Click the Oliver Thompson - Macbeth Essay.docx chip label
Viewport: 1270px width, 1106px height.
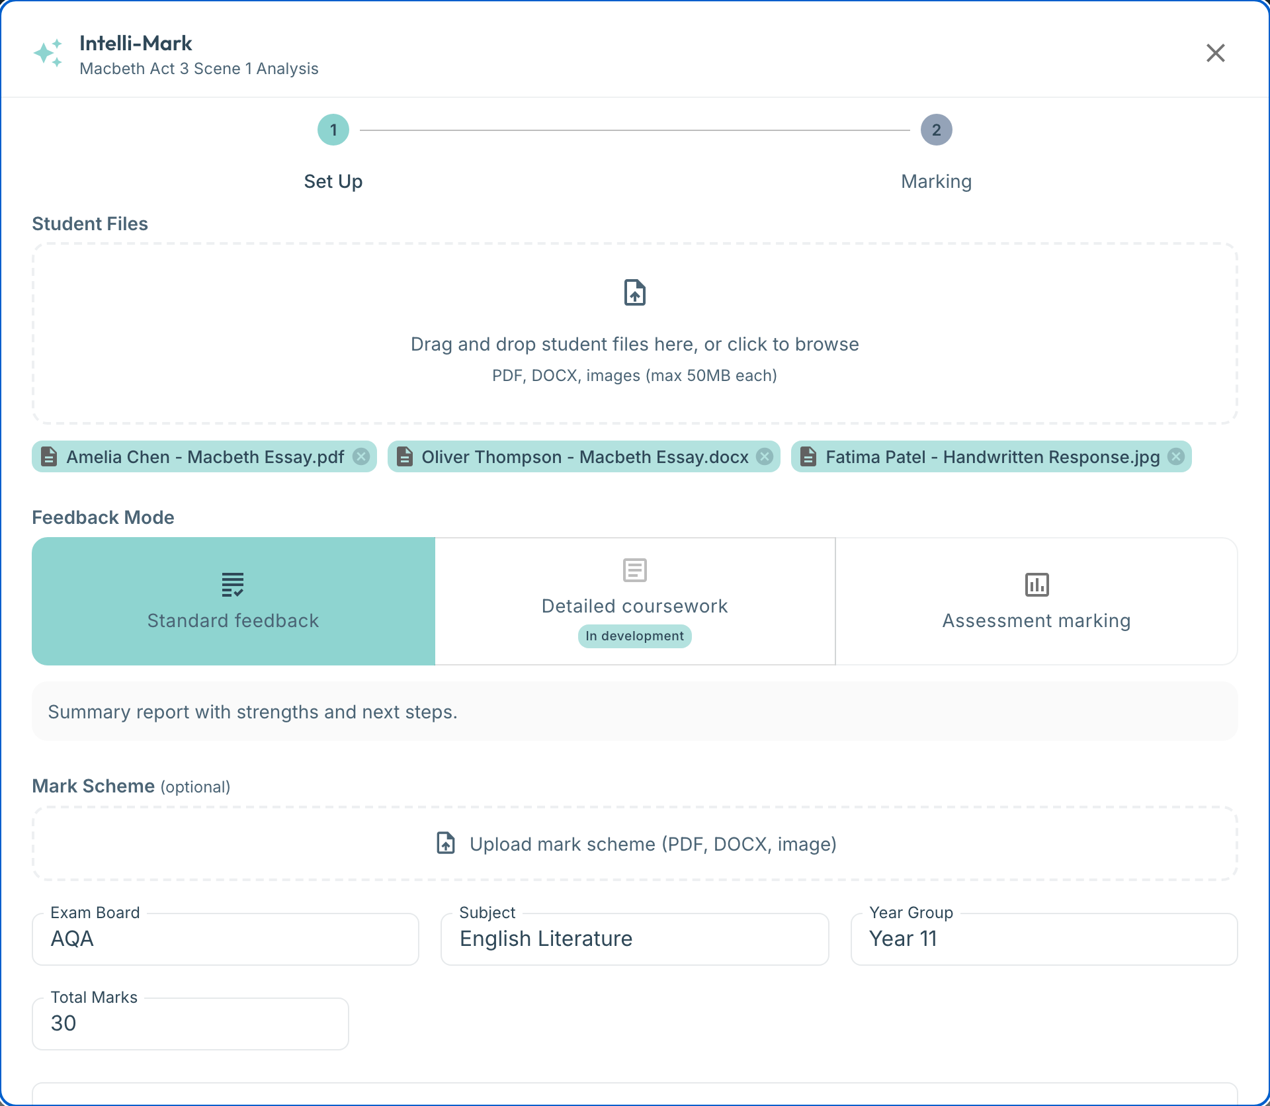click(585, 457)
